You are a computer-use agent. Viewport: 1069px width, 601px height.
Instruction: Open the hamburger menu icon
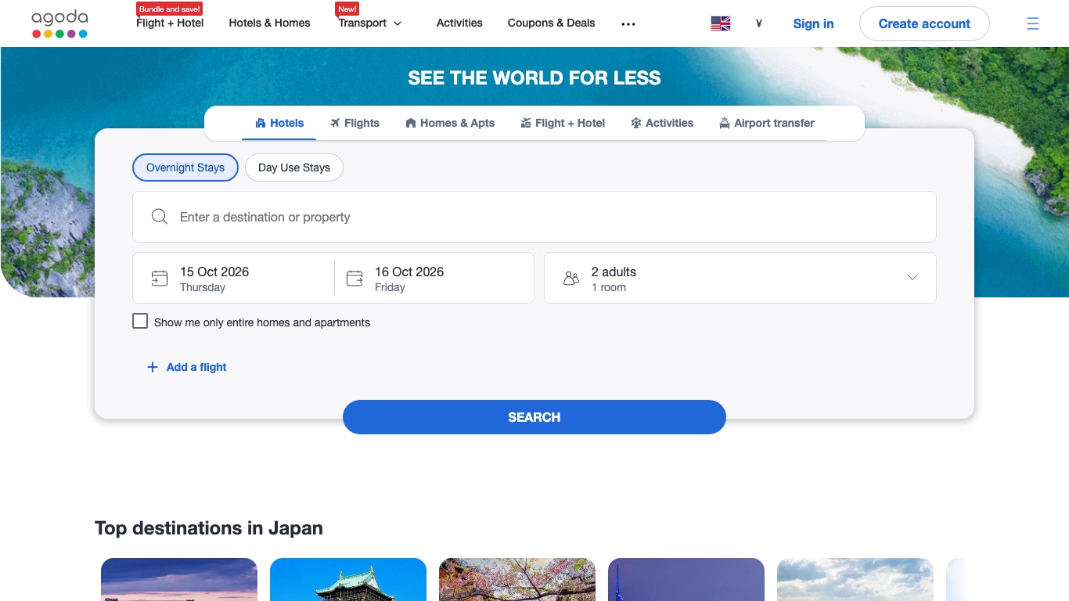[1033, 23]
